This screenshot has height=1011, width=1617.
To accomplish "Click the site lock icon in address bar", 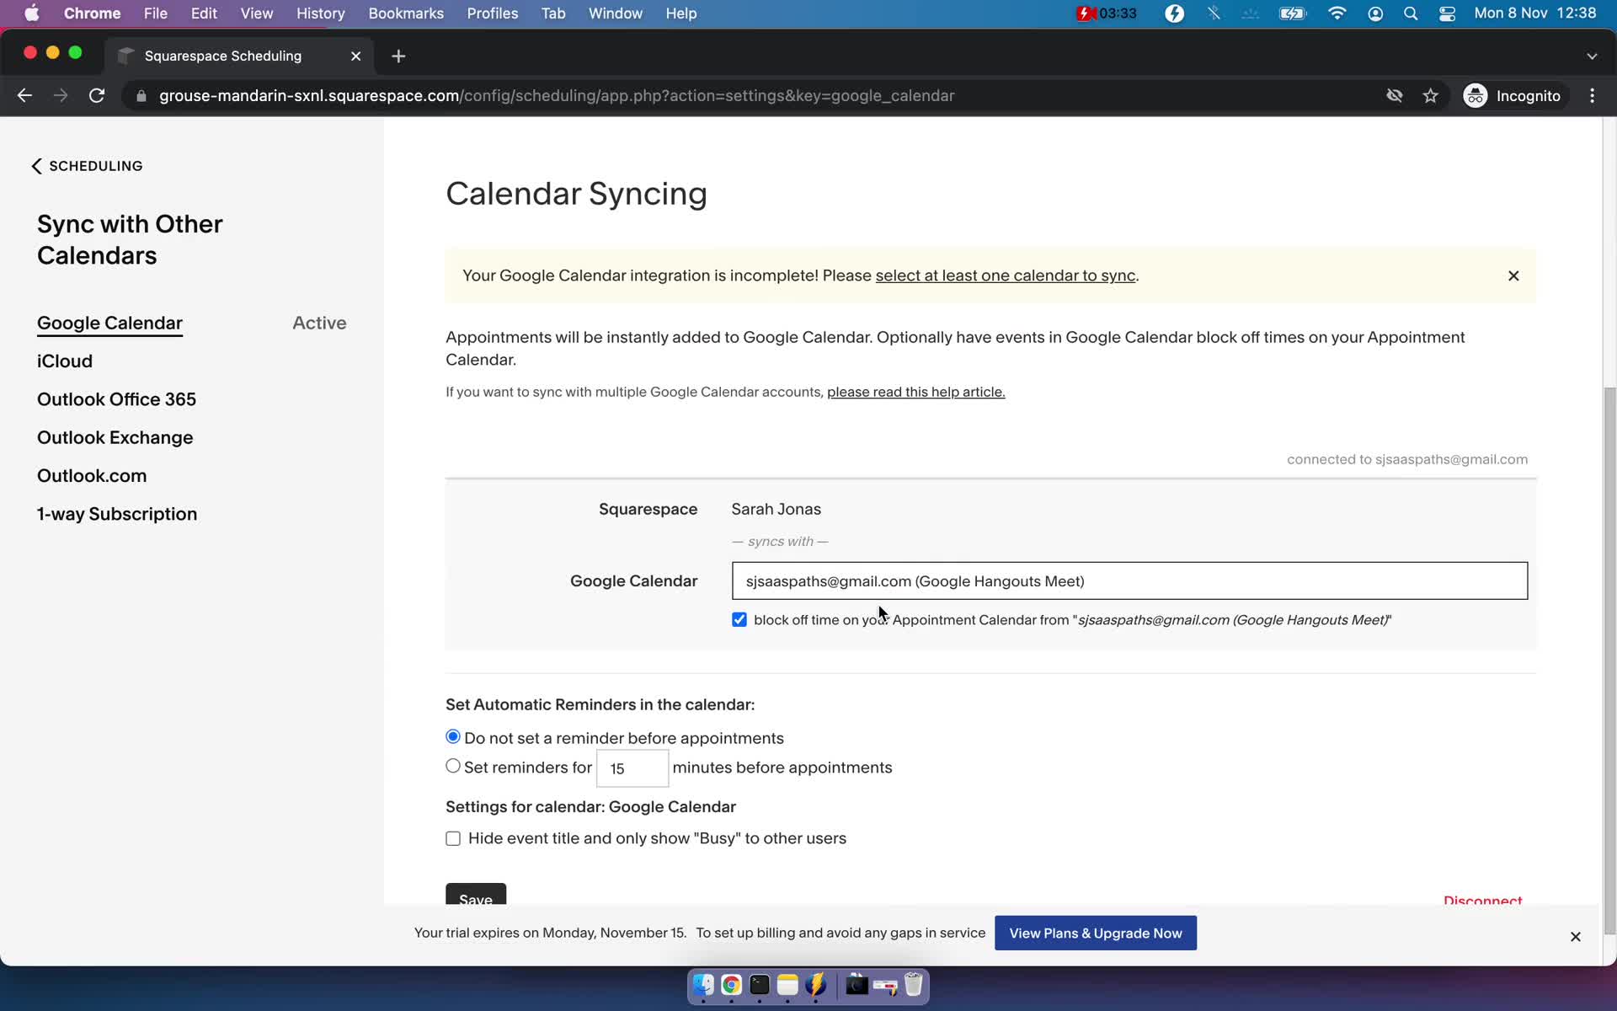I will (x=141, y=96).
